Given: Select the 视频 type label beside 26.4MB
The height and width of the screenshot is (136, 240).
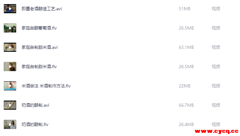Looking at the screenshot, I should (216, 124).
